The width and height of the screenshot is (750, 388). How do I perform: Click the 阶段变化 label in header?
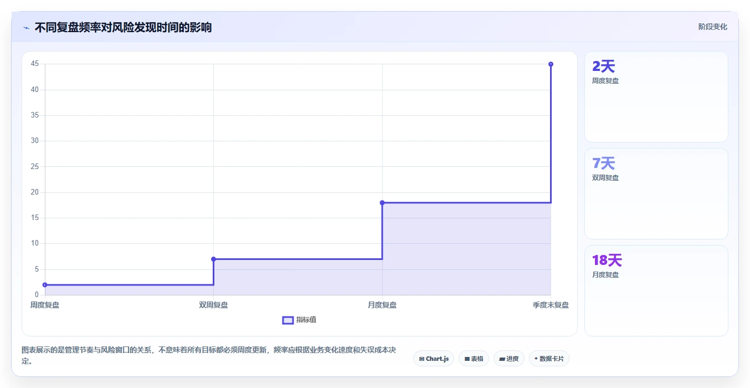713,27
